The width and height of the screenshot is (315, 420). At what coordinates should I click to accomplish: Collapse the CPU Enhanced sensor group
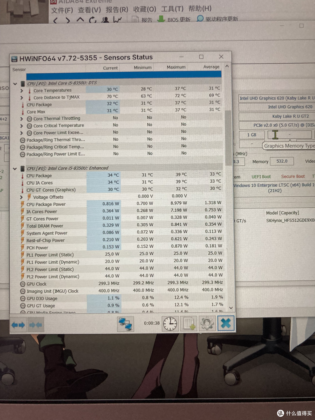[x=15, y=169]
